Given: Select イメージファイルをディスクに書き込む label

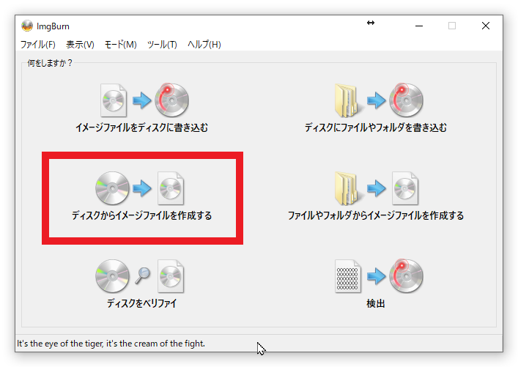Looking at the screenshot, I should 141,127.
